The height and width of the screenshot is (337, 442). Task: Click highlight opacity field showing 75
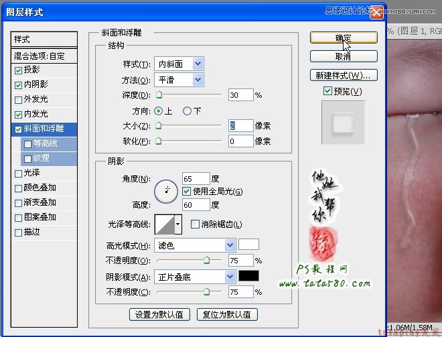(x=240, y=261)
